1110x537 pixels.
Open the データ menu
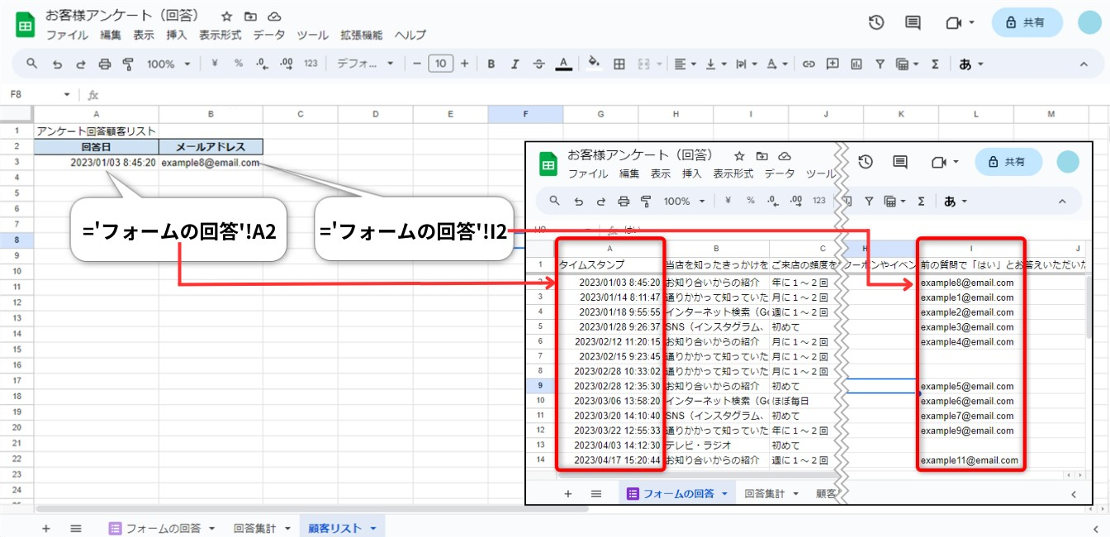pos(269,36)
